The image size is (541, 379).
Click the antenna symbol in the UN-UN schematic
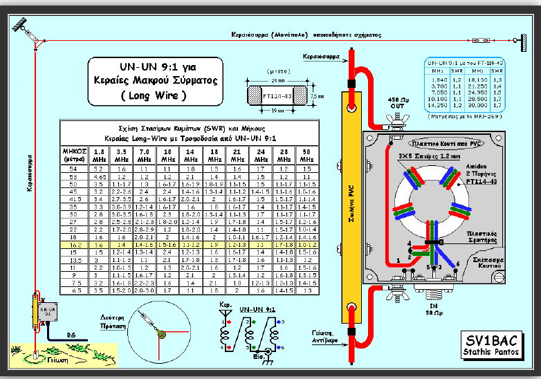pos(226,315)
